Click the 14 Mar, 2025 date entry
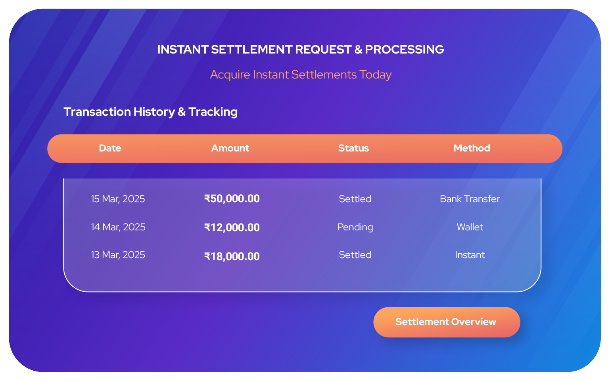 point(118,227)
